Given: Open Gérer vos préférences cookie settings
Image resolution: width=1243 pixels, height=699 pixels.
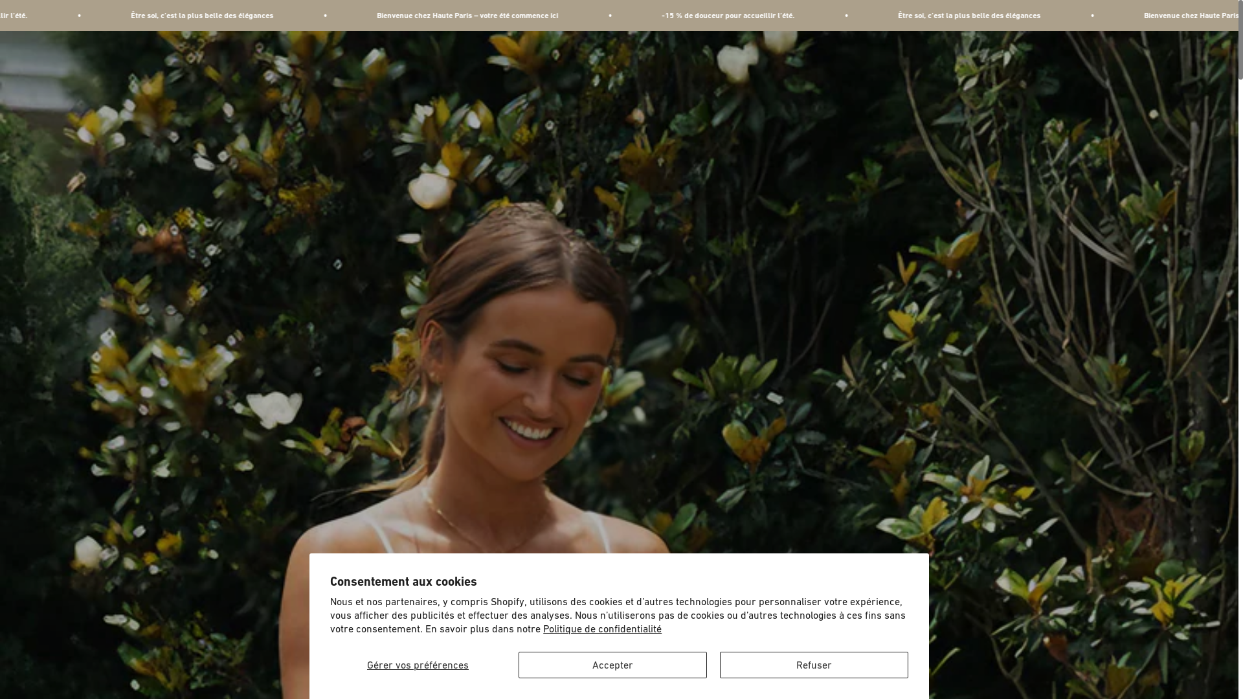Looking at the screenshot, I should tap(418, 665).
